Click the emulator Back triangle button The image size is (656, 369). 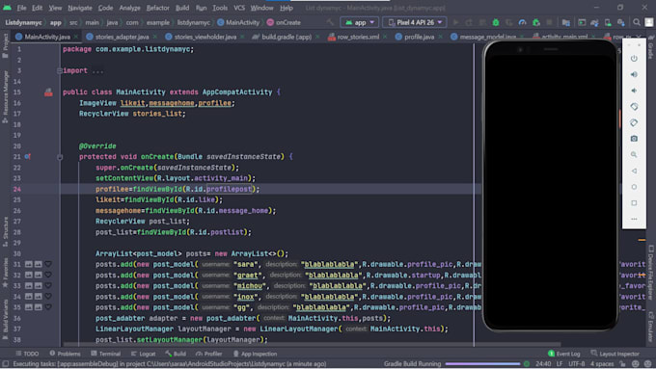click(634, 171)
